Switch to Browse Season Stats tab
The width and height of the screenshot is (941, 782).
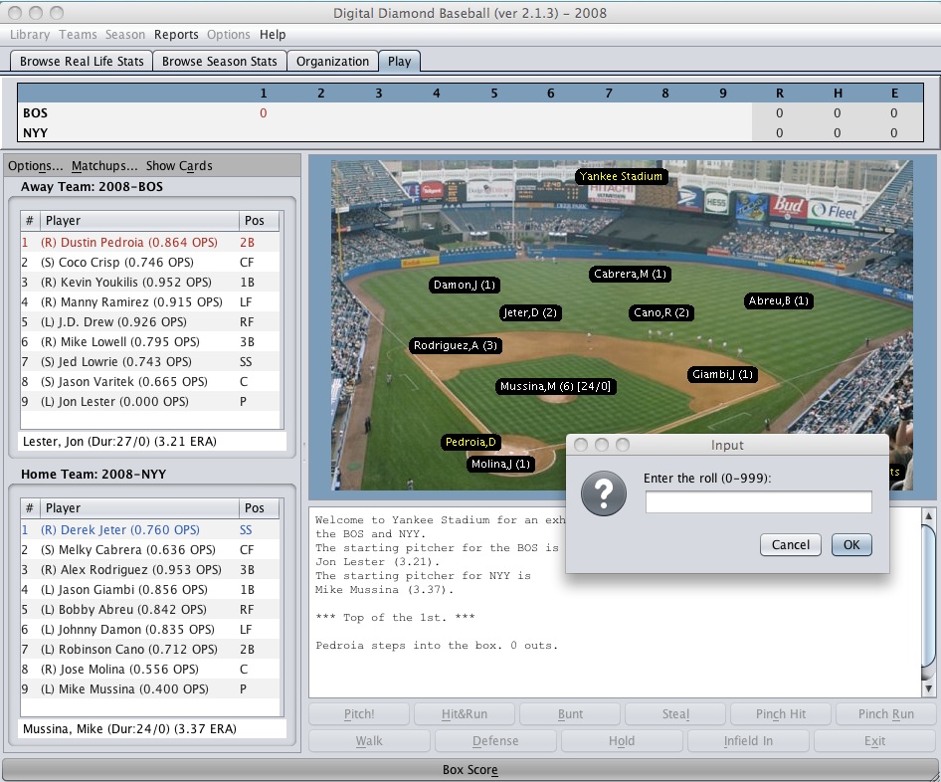[x=220, y=62]
